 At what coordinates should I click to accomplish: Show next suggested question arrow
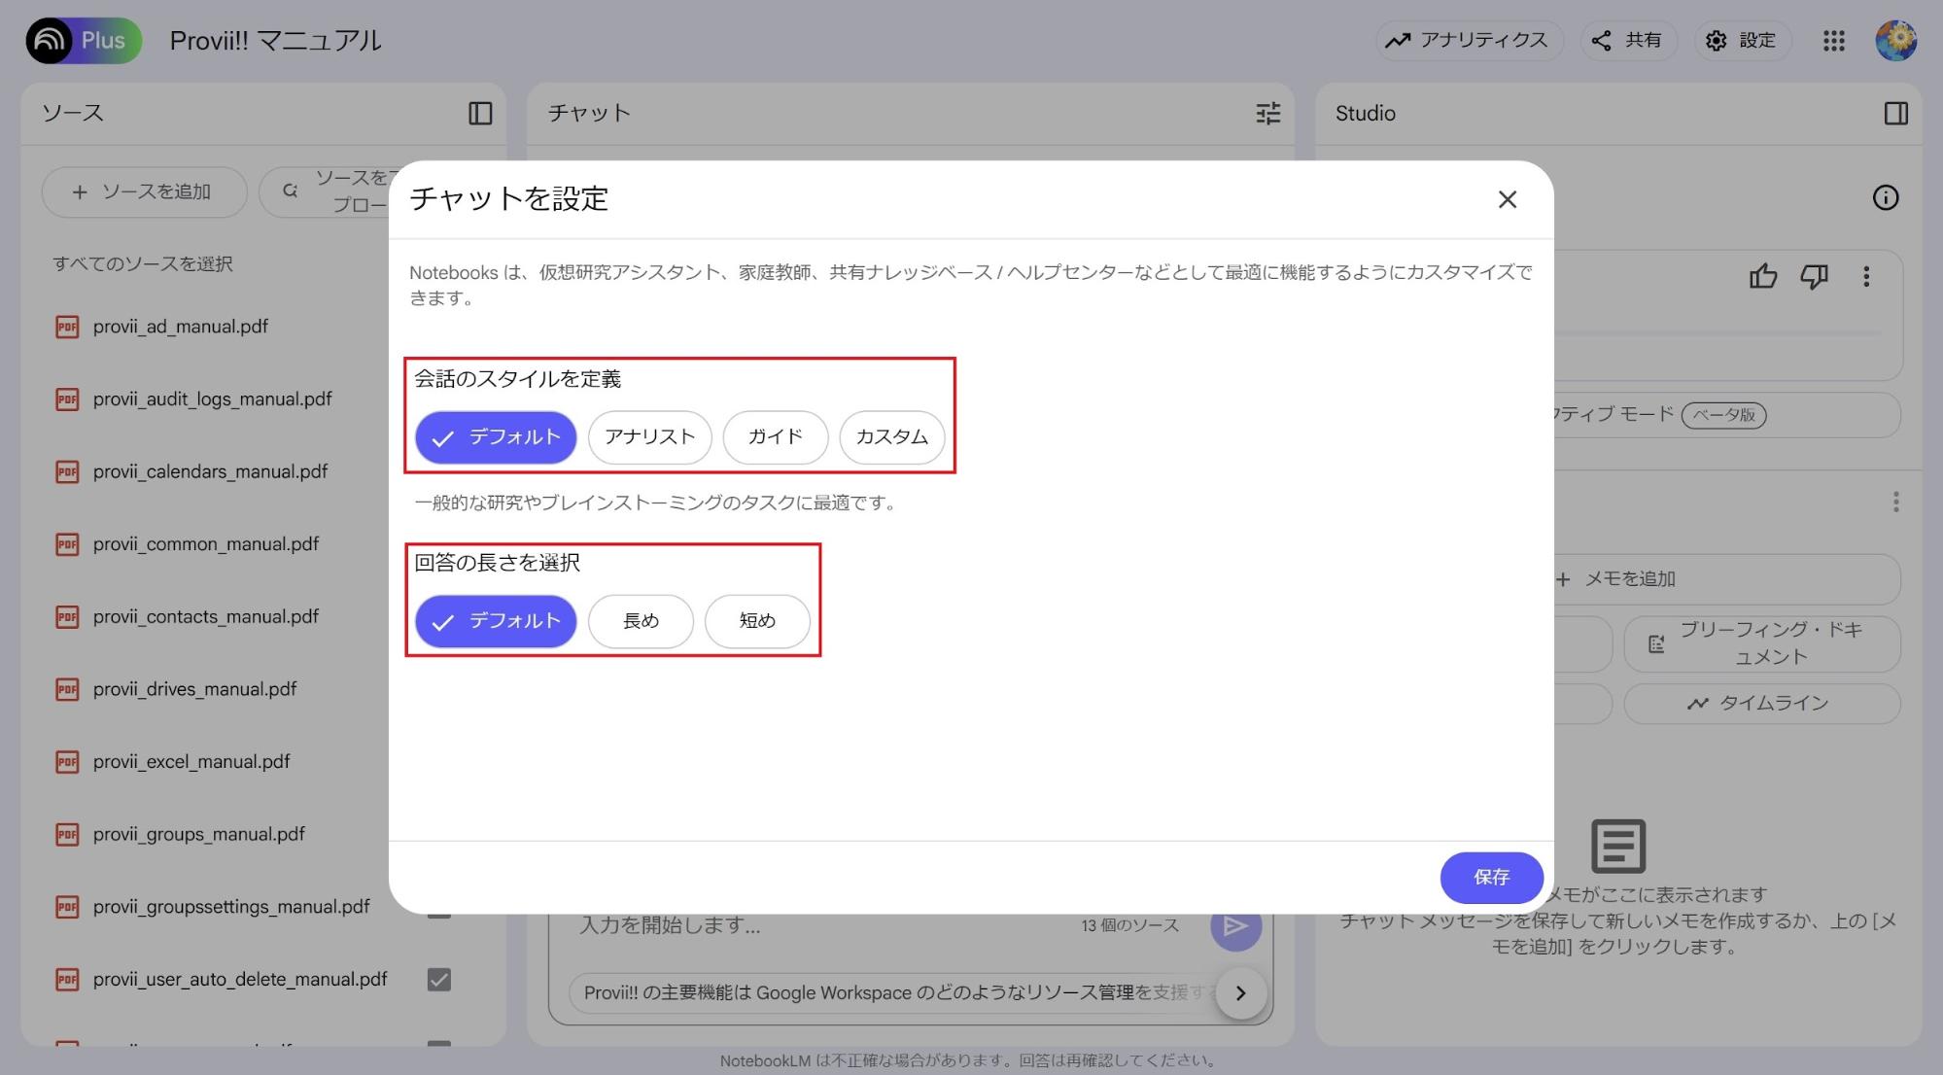(1240, 993)
